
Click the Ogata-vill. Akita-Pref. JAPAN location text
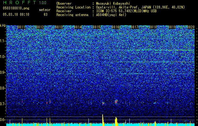140,7
